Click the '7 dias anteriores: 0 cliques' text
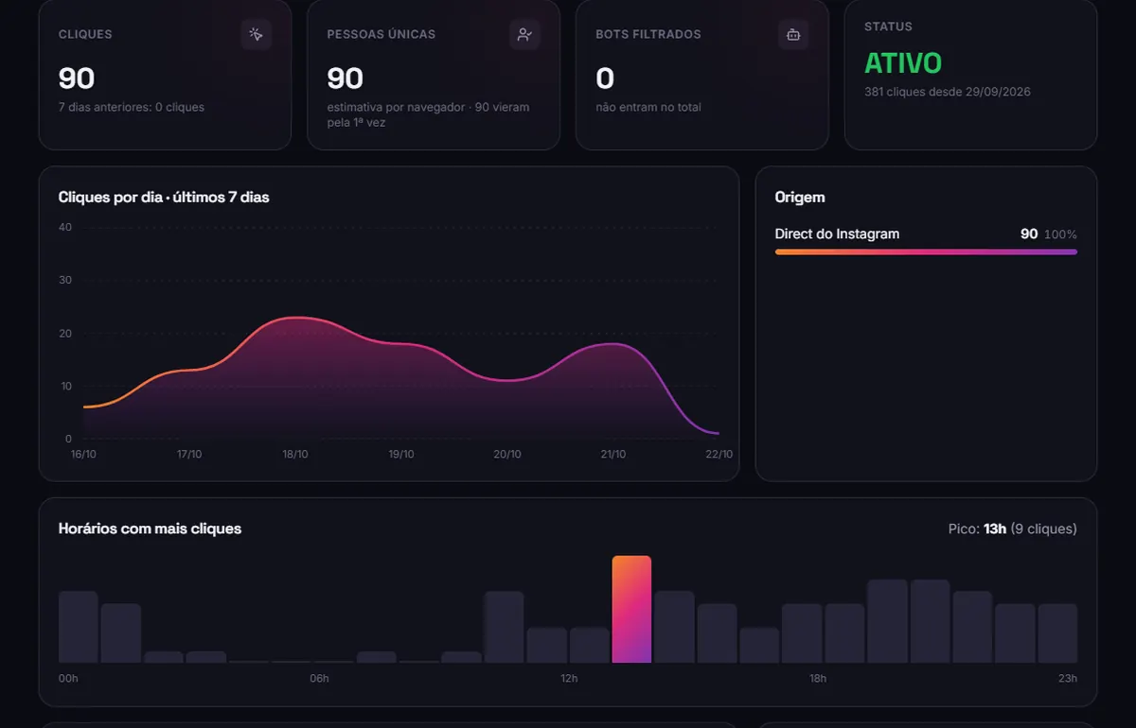The width and height of the screenshot is (1136, 728). pos(132,107)
